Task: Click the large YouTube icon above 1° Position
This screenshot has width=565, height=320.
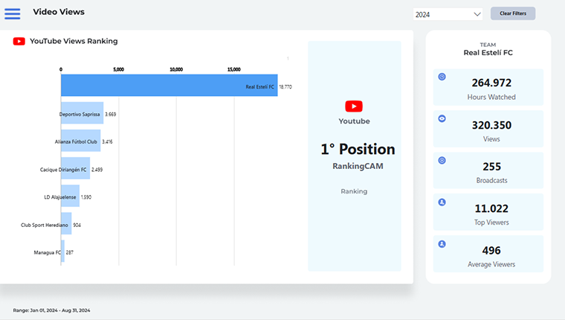Action: (354, 106)
